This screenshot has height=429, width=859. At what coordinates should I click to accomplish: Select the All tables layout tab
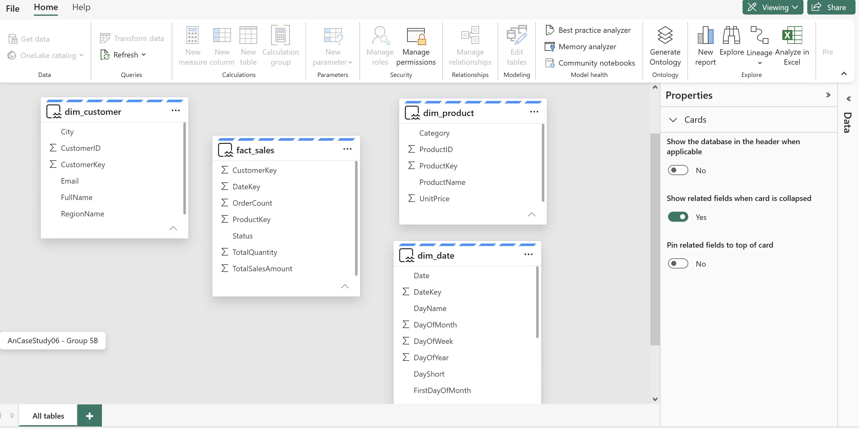(48, 416)
